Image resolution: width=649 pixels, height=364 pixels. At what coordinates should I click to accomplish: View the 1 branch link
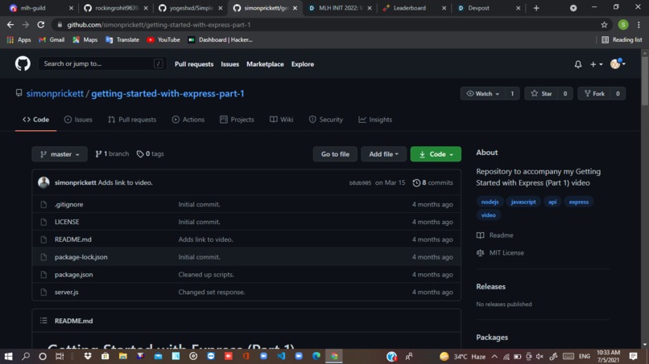(112, 153)
